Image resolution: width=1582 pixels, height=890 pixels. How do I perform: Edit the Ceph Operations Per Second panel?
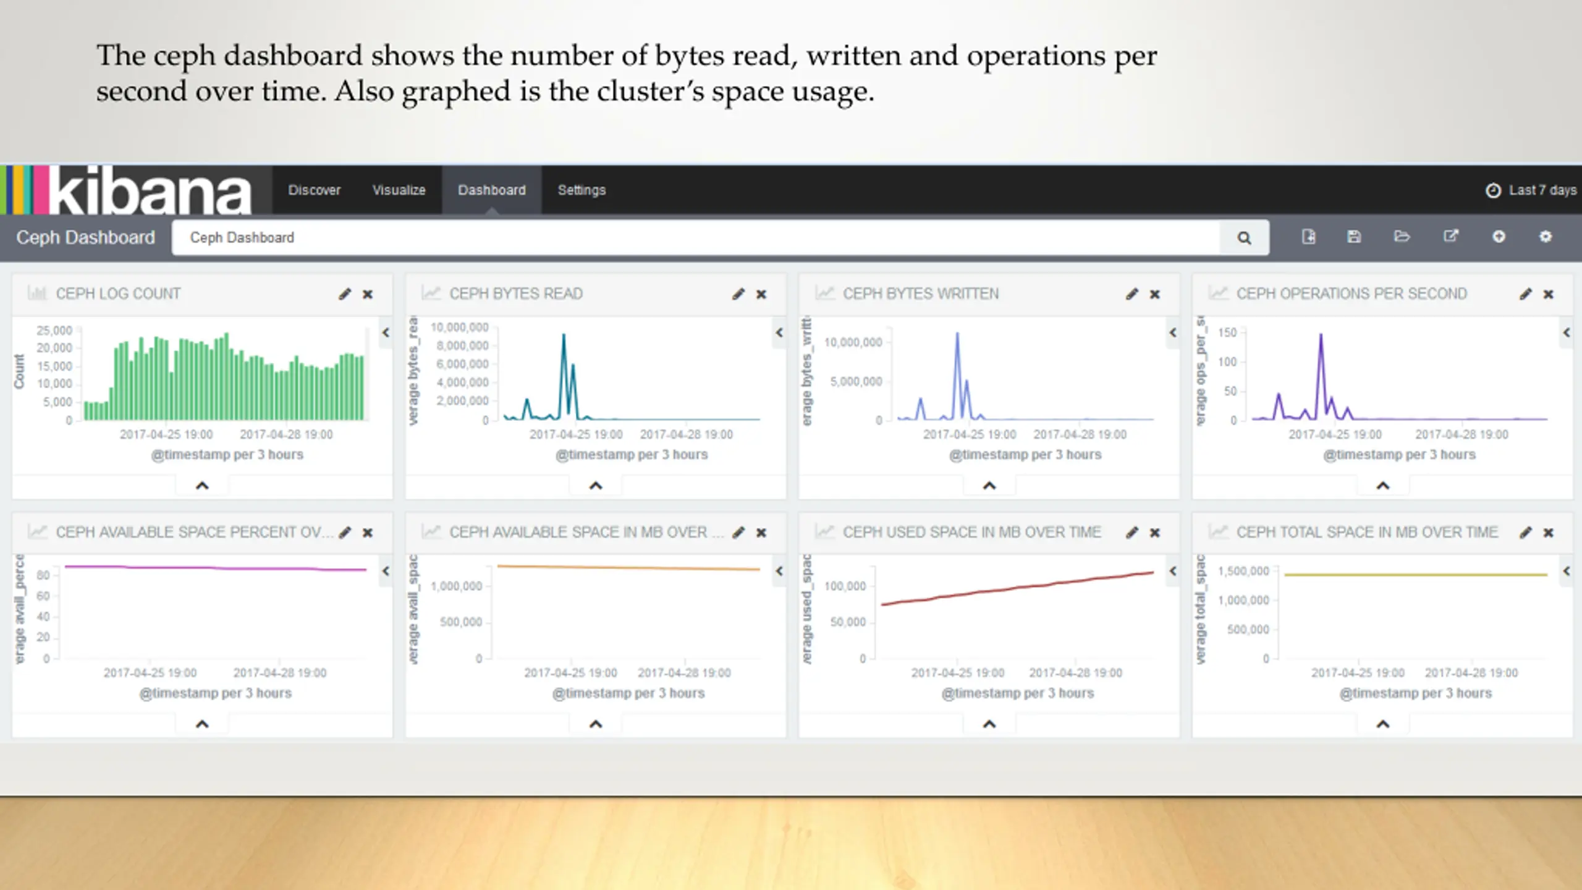[1525, 294]
